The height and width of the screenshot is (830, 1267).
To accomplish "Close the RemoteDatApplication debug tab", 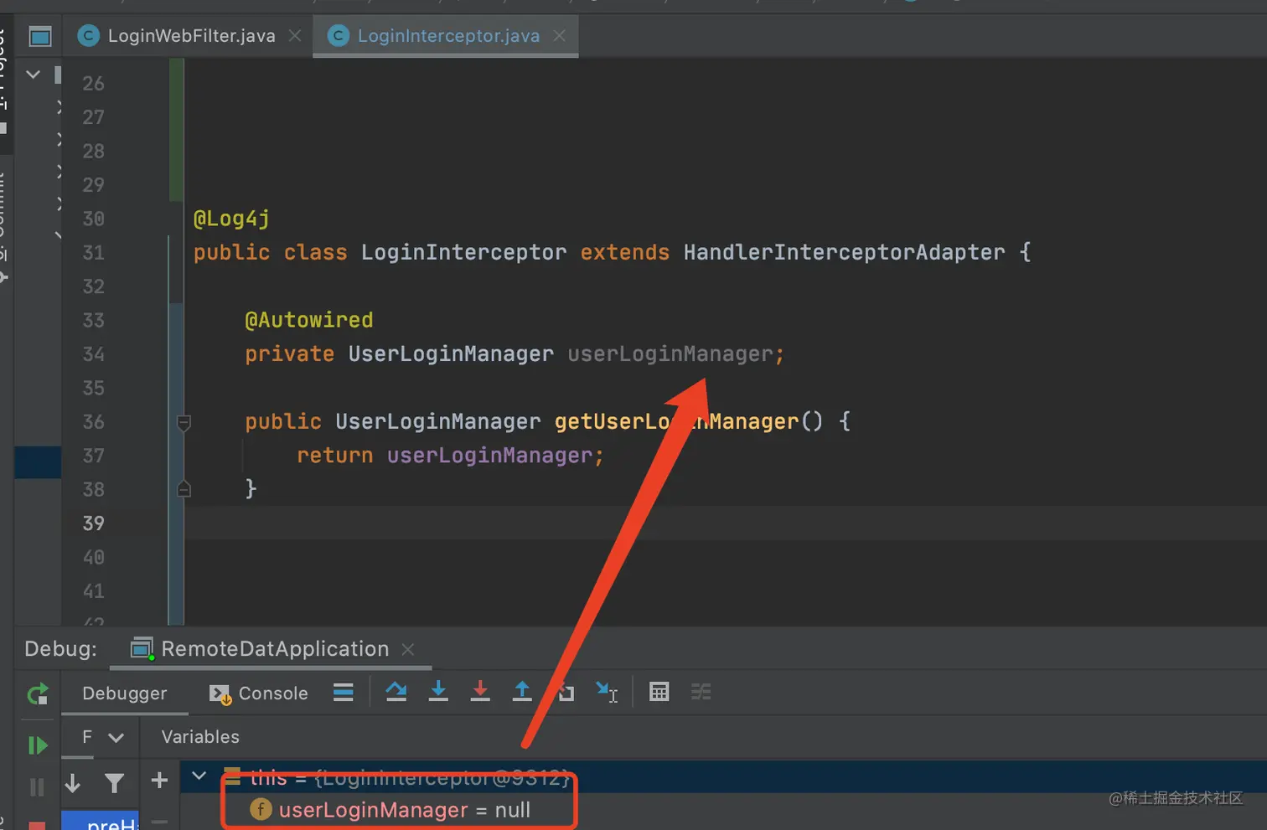I will pos(408,649).
